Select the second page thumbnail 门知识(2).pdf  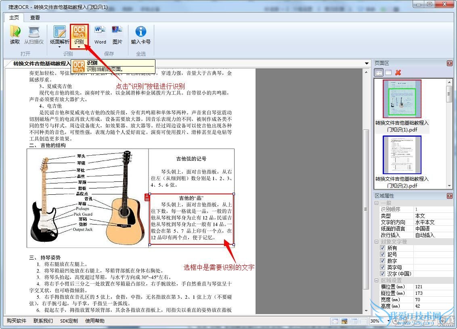pos(402,155)
